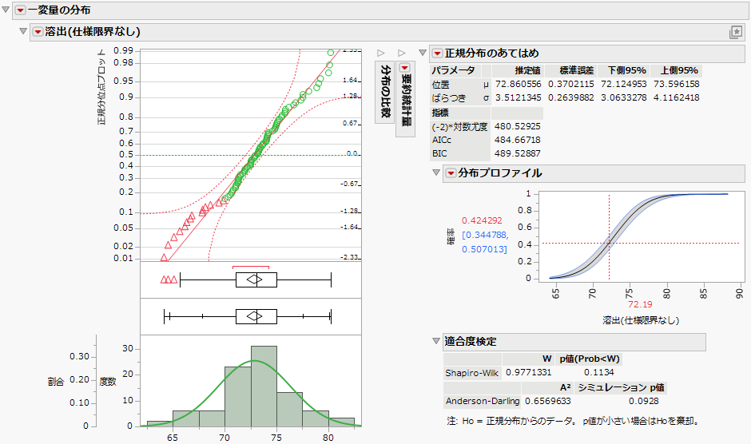Screen dimensions: 751x444
Task: Click the Shapiro-Wilk p-value 0.1134
Action: [x=598, y=372]
